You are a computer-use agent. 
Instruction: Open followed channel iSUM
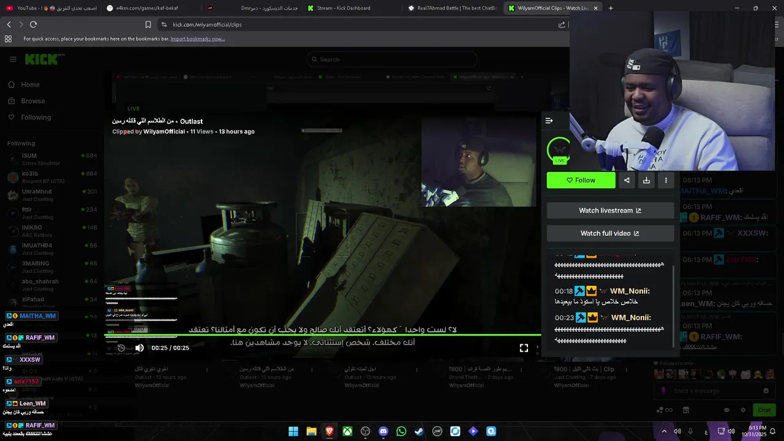[x=52, y=159]
